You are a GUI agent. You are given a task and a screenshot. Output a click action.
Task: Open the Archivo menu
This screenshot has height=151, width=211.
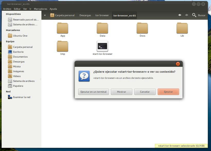[x=7, y=9]
